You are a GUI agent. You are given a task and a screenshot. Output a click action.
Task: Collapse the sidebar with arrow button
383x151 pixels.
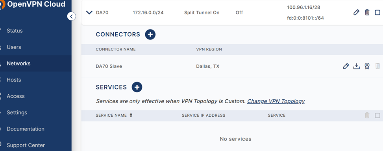[x=71, y=17]
